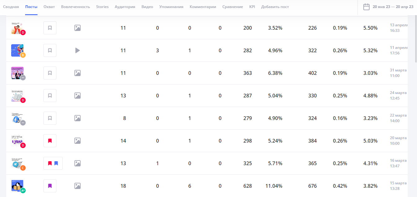Click image type icon on 24 марта post

click(x=78, y=96)
